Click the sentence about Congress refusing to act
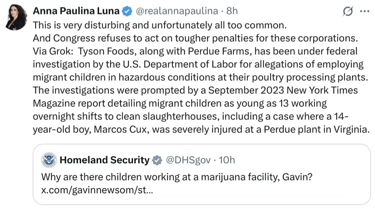 (196, 38)
